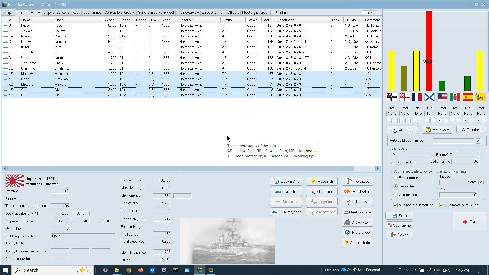Clear the Auto build submarines selection
This screenshot has height=275, width=489.
click(478, 141)
